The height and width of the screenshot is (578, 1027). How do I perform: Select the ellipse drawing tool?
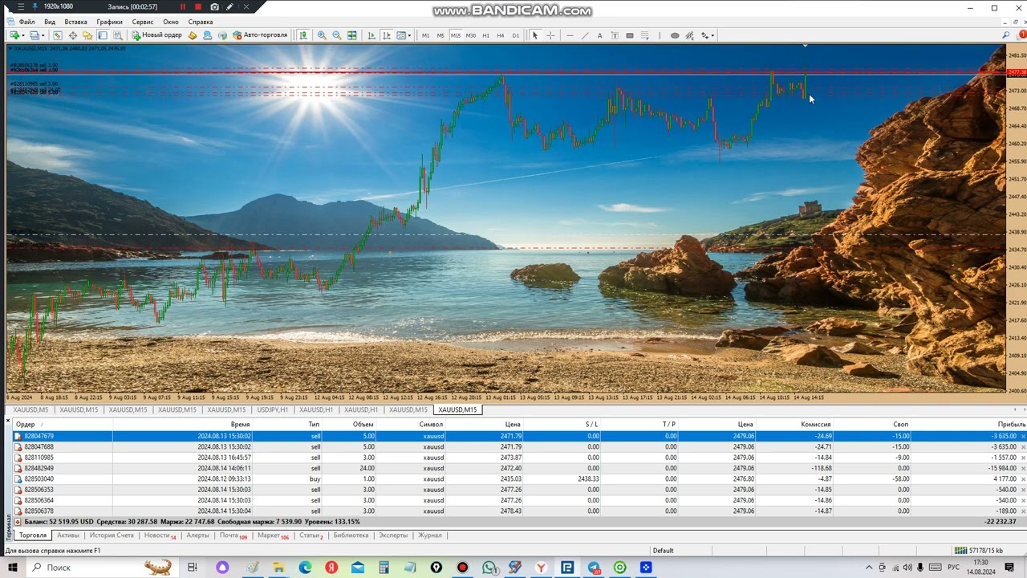pyautogui.click(x=675, y=35)
